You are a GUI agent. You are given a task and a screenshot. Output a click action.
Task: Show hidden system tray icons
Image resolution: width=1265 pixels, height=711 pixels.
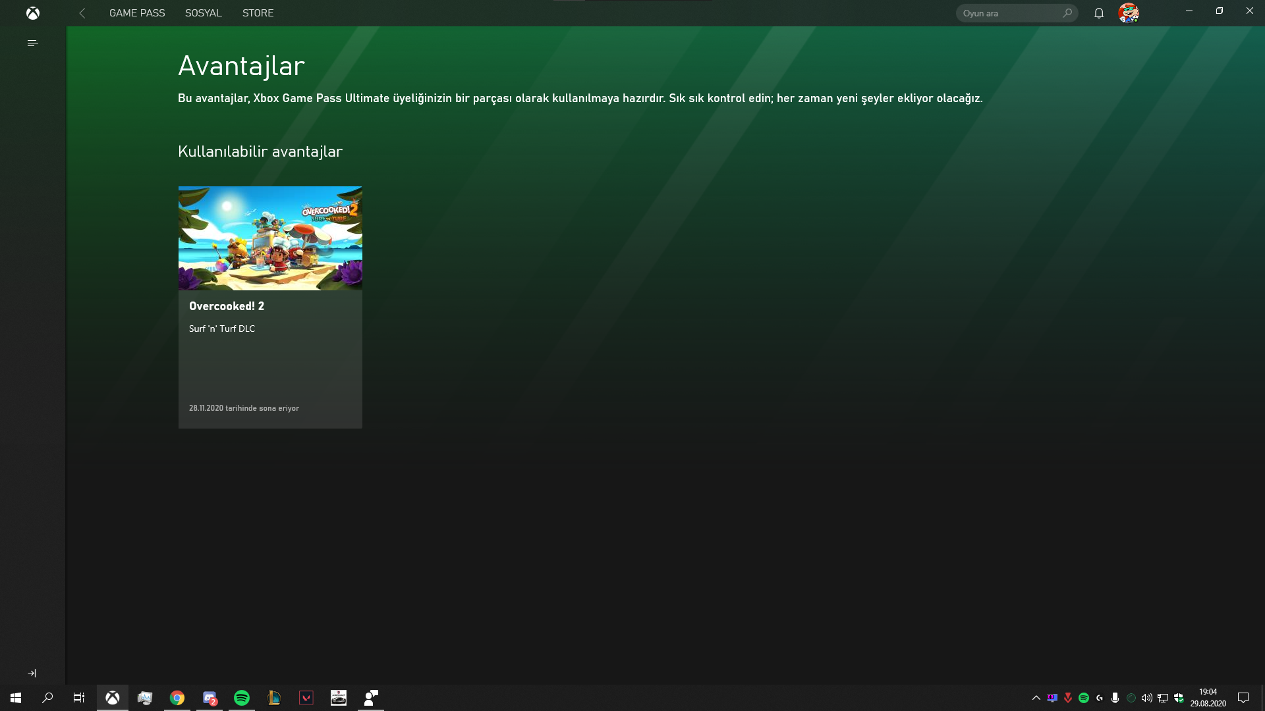pyautogui.click(x=1036, y=698)
